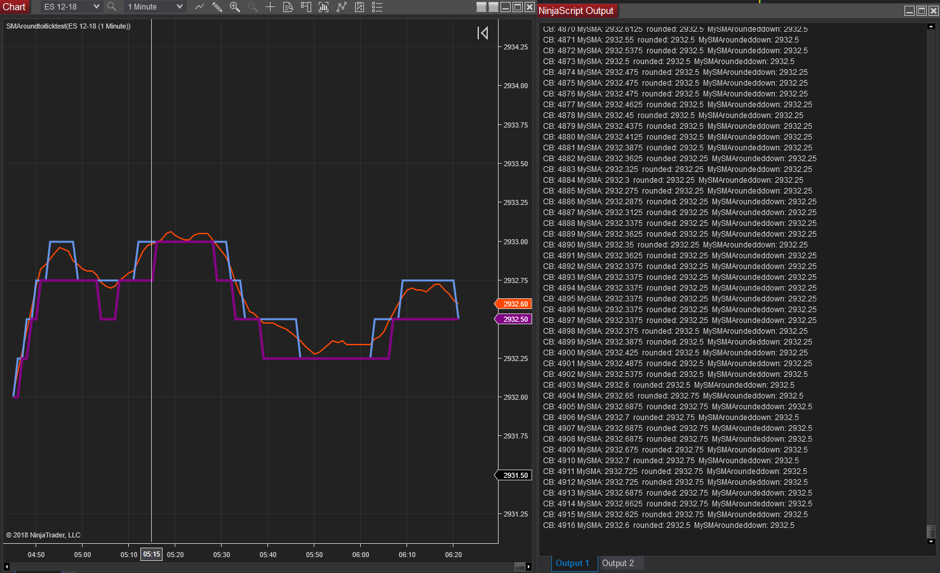Select output line CB: 4882
This screenshot has width=940, height=573.
click(x=680, y=159)
